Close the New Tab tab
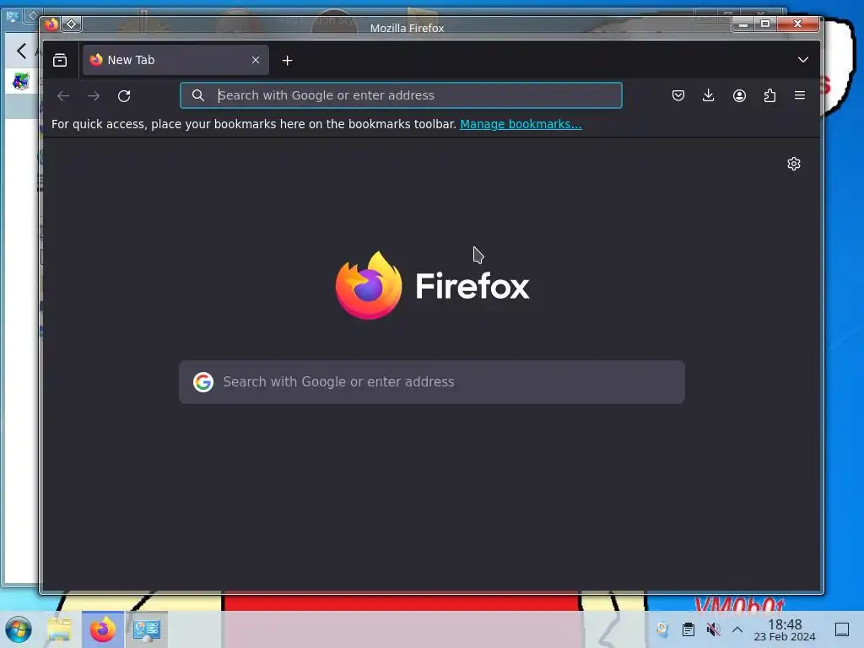864x648 pixels. pyautogui.click(x=255, y=60)
